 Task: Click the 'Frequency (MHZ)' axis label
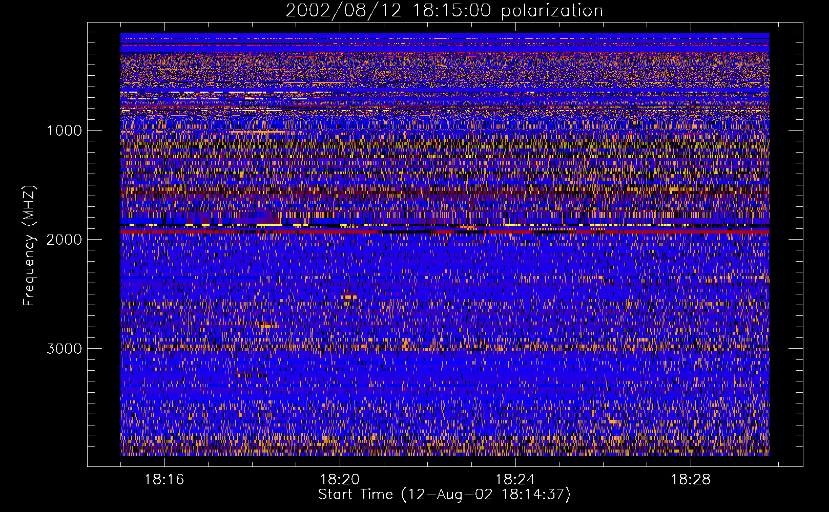(30, 246)
